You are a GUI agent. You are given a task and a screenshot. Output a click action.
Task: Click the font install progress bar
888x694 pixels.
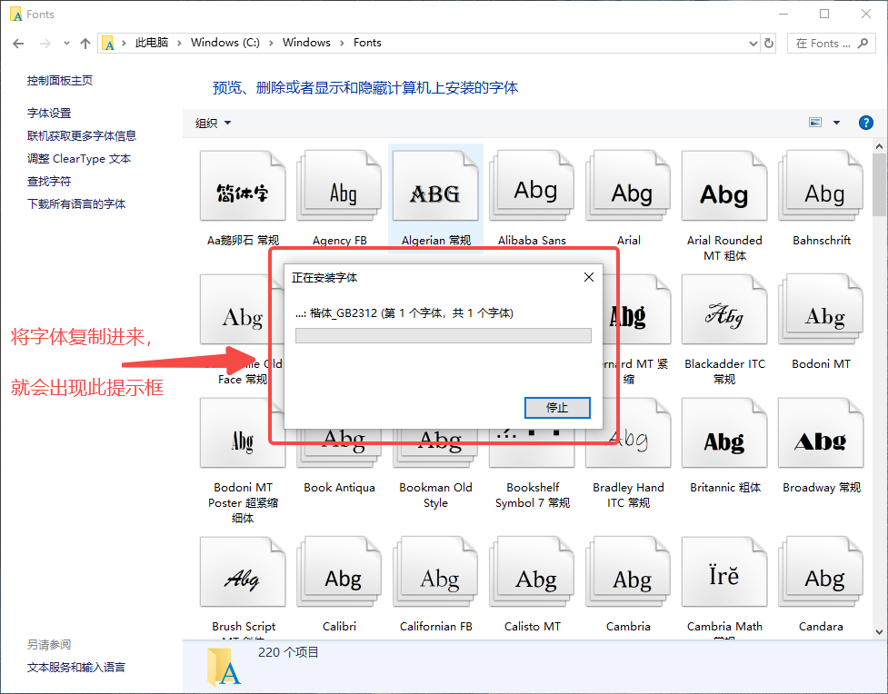pyautogui.click(x=444, y=336)
